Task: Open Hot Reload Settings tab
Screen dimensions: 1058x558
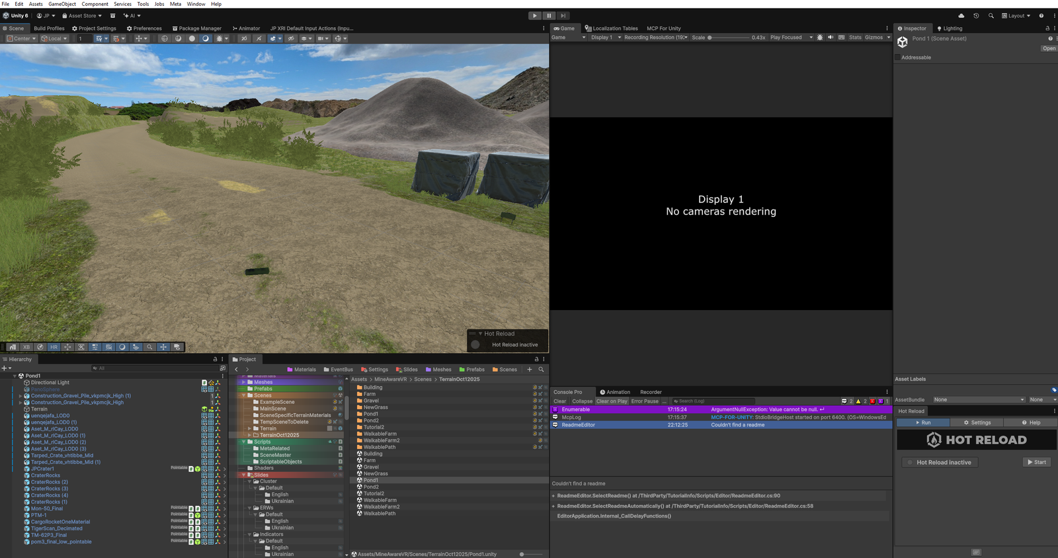Action: 977,422
